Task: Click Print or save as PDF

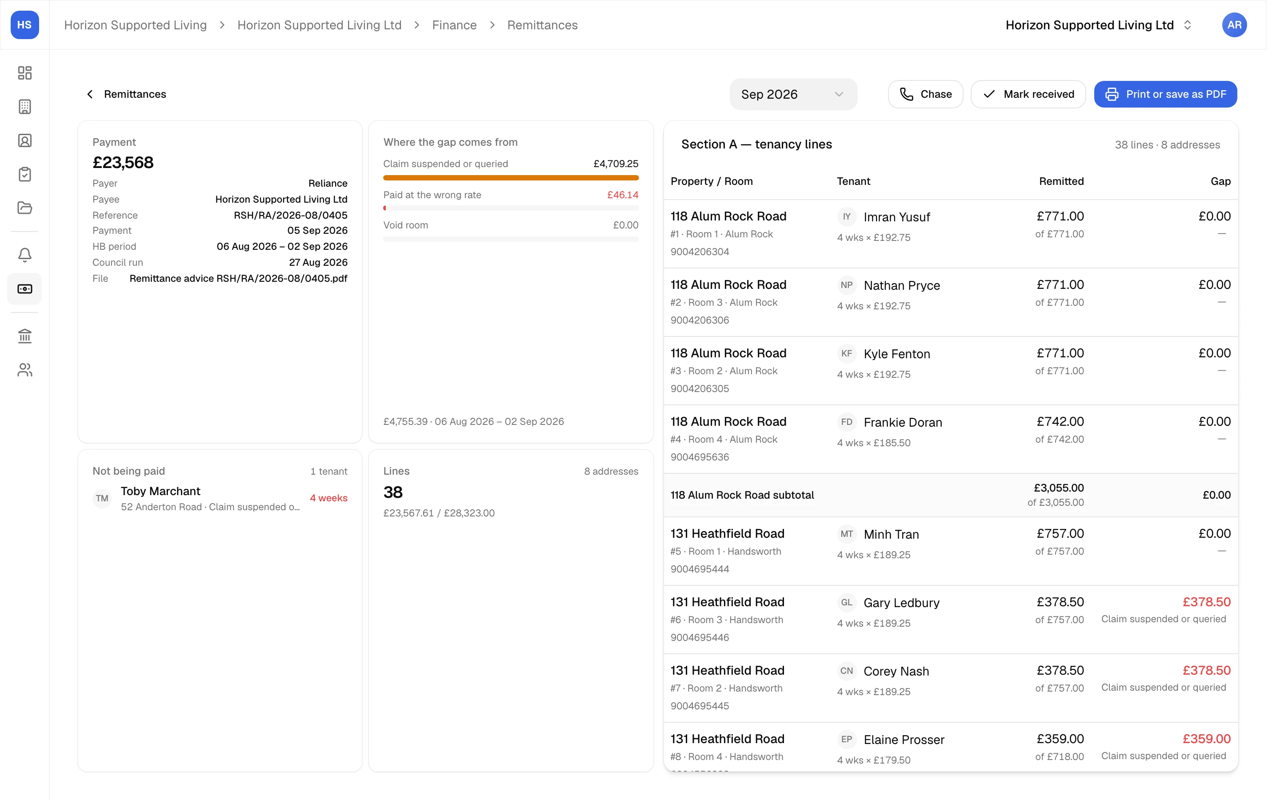Action: click(x=1165, y=94)
